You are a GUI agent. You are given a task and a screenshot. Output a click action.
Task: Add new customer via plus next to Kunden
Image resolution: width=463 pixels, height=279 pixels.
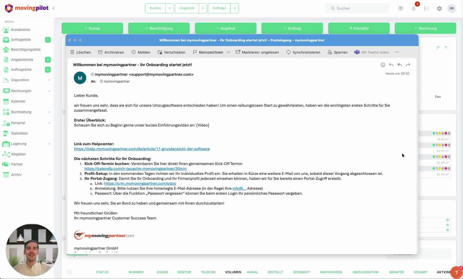[170, 8]
